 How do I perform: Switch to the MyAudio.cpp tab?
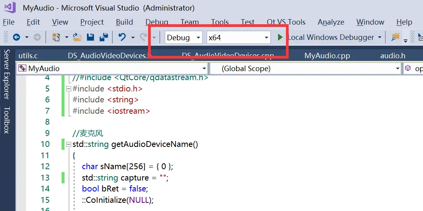[x=327, y=56]
